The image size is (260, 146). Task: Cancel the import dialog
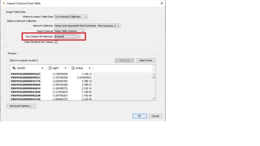point(155,116)
